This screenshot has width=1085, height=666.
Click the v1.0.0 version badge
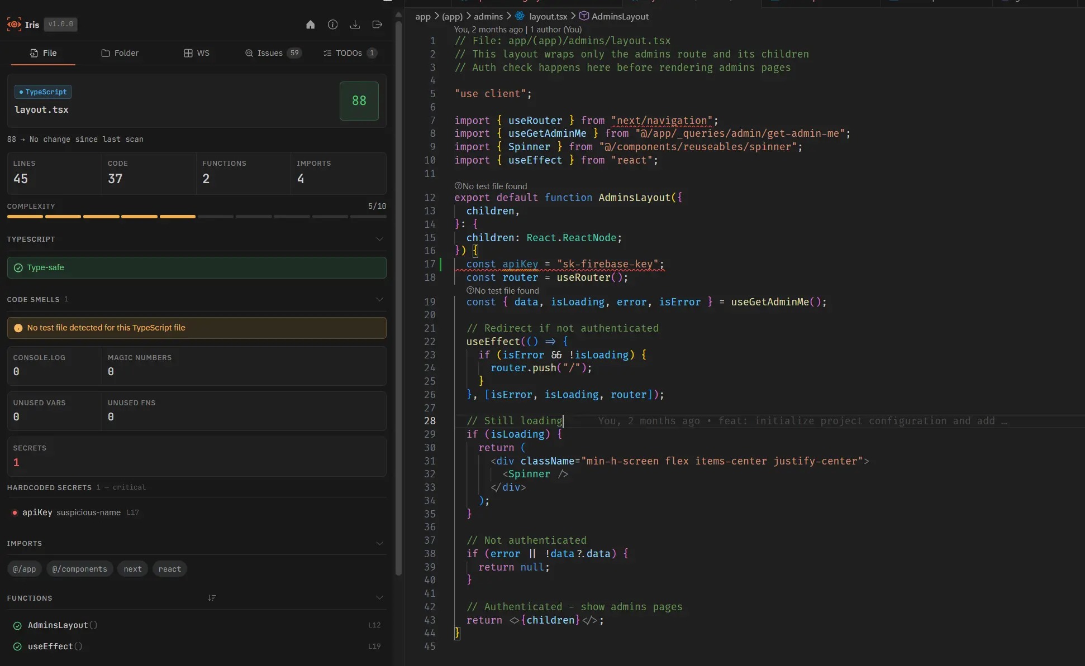pyautogui.click(x=60, y=25)
